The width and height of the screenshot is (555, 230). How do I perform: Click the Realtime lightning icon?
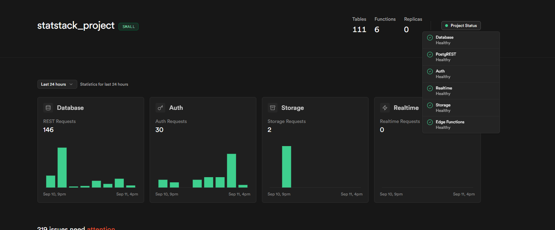[385, 108]
